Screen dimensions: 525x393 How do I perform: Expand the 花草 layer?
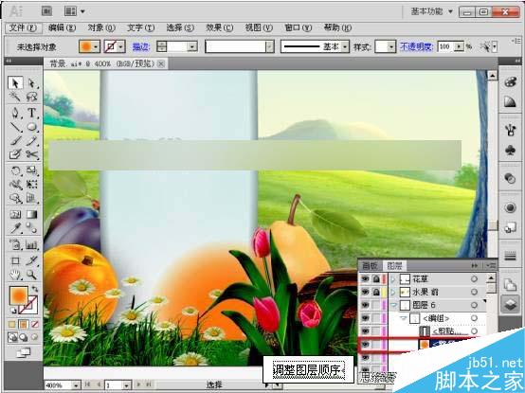click(393, 278)
